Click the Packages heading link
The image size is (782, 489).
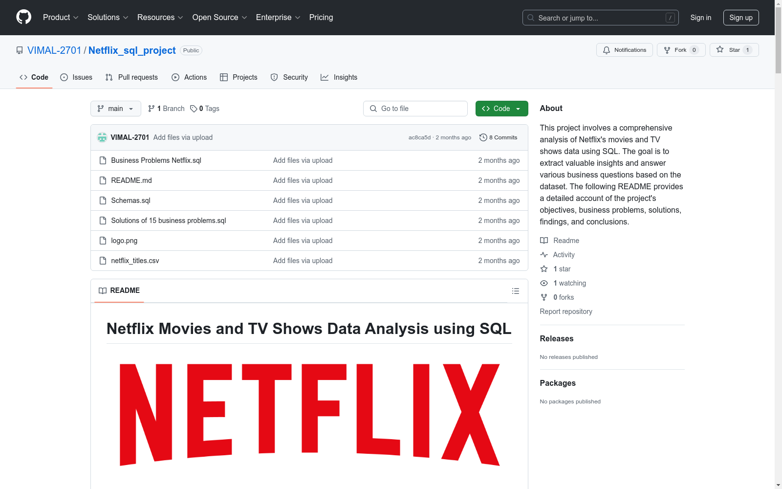(x=558, y=383)
